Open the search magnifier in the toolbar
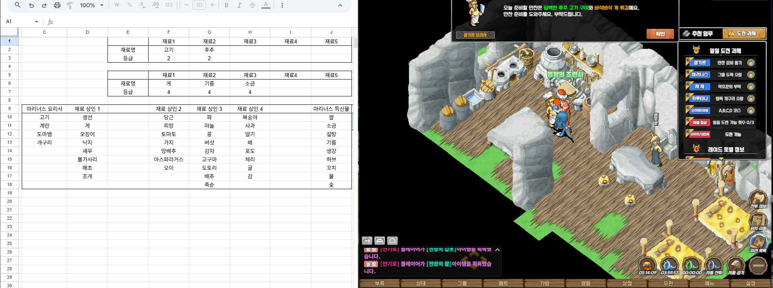Viewport: 773px width, 288px height. [18, 5]
